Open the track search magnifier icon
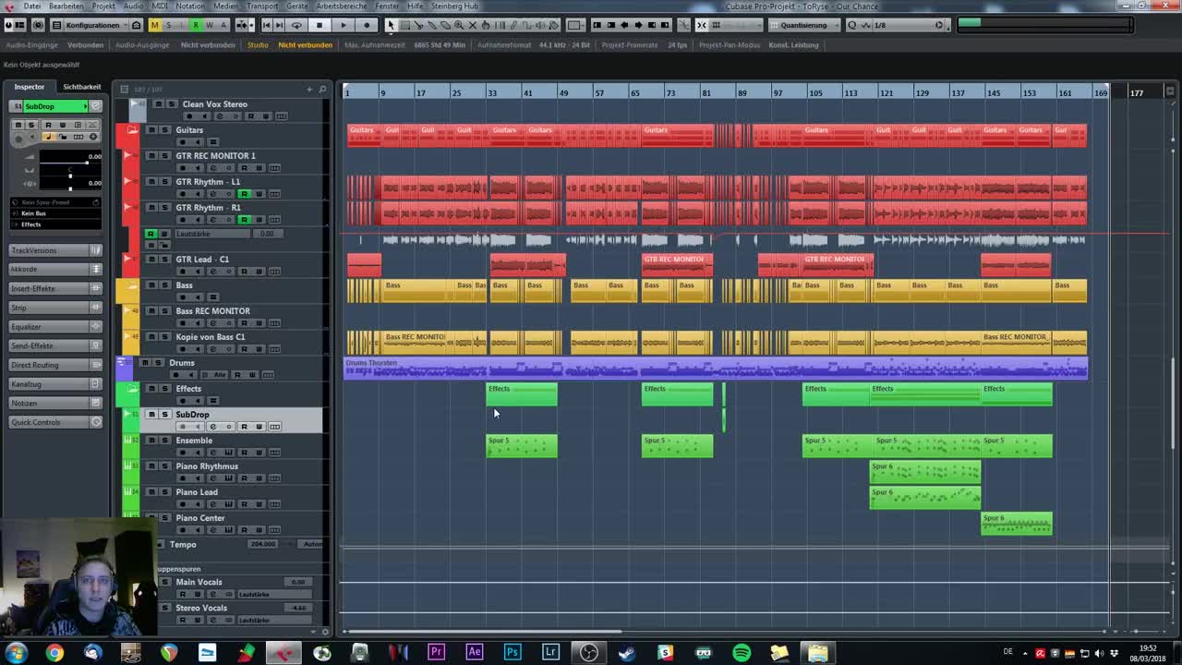 tap(322, 89)
